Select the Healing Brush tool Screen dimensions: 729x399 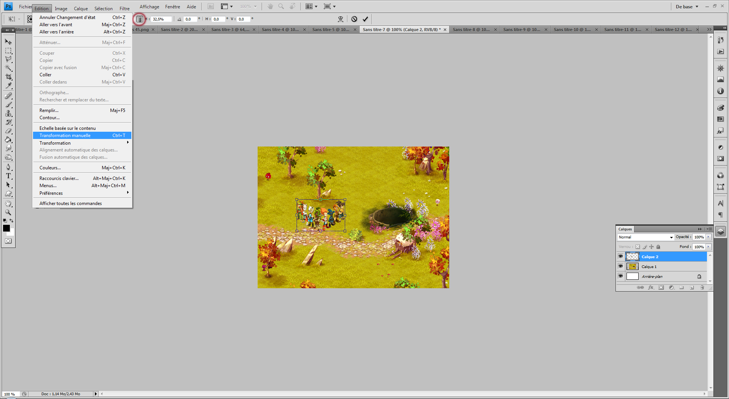[8, 96]
